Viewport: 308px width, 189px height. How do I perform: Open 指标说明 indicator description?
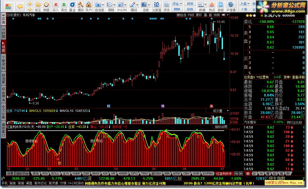point(221,127)
